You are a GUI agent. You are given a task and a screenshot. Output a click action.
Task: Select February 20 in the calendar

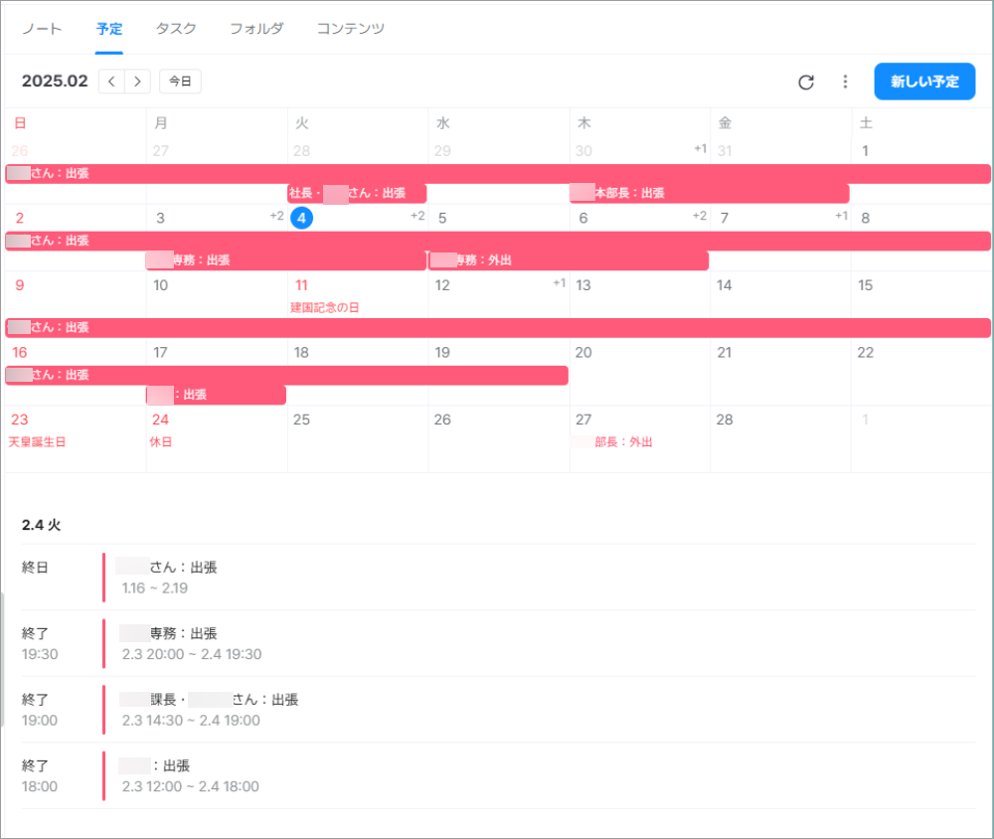coord(583,353)
